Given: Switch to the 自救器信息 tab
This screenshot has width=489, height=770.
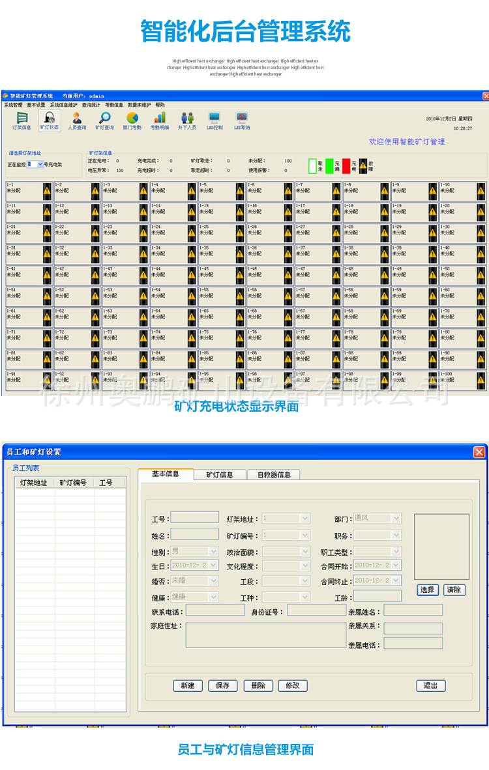Looking at the screenshot, I should coord(274,475).
